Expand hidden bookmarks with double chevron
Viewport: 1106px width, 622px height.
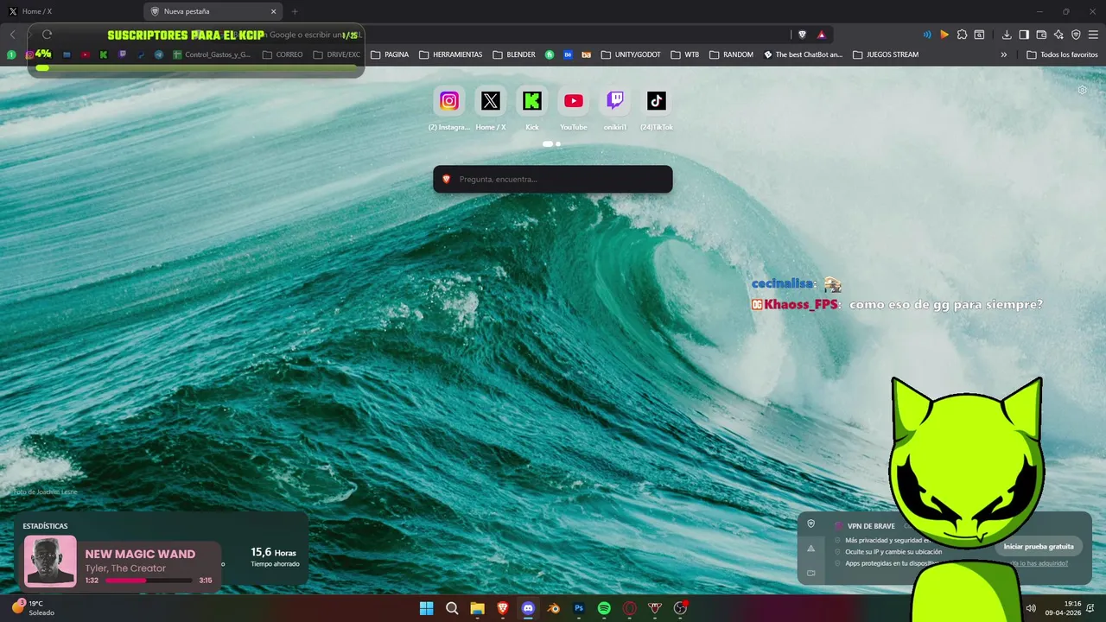coord(1003,54)
